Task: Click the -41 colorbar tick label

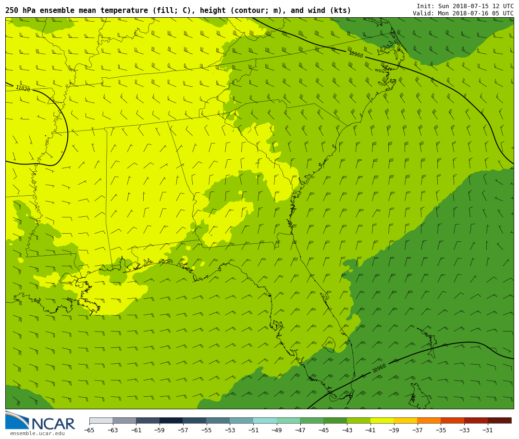Action: pos(371,430)
